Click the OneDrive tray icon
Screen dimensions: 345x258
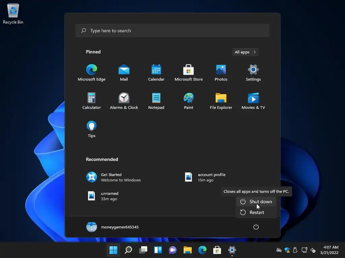point(279,250)
